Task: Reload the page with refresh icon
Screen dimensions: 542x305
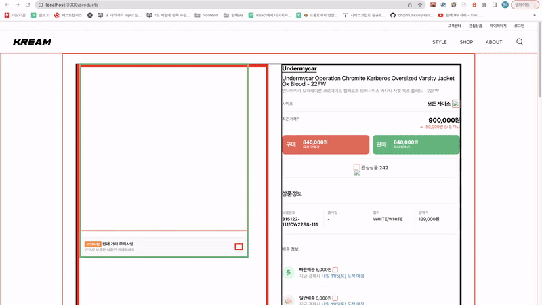Action: [29, 5]
